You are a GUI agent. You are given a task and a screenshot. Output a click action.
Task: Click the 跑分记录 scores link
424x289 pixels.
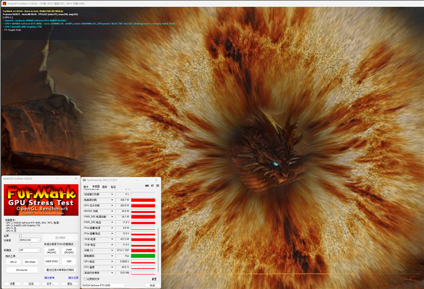click(73, 277)
